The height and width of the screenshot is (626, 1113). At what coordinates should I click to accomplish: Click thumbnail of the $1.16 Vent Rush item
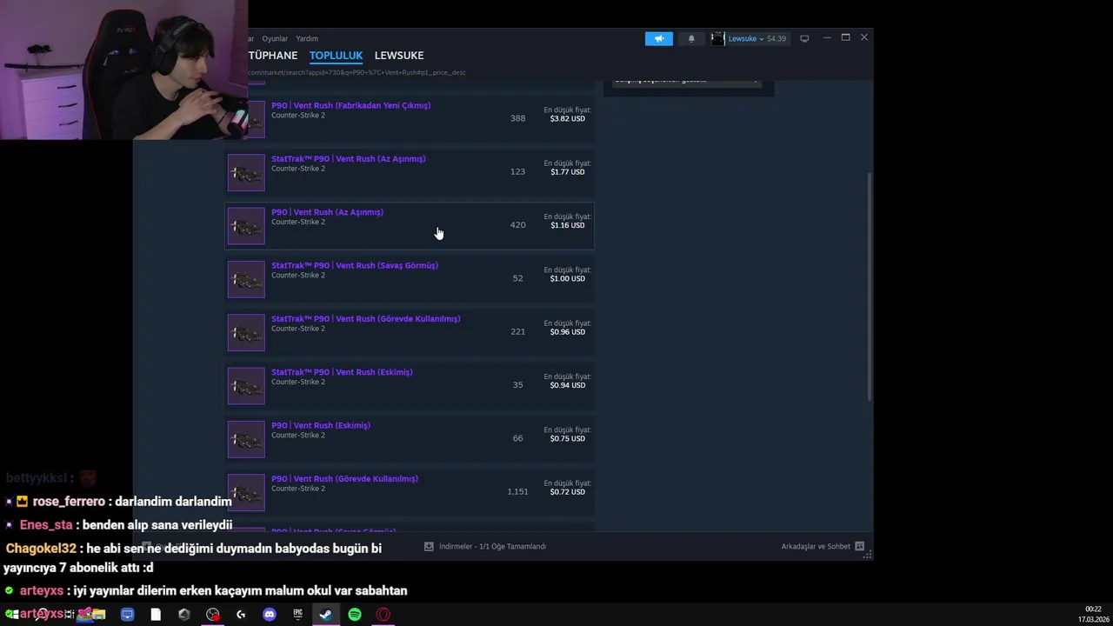(246, 226)
